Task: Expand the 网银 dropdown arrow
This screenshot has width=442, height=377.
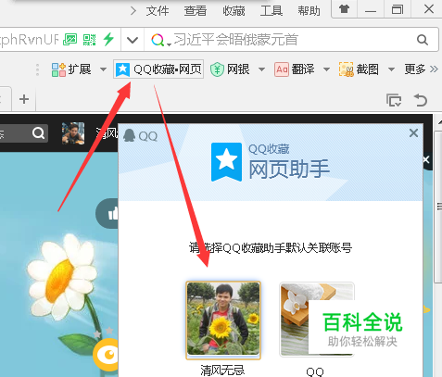Action: [x=261, y=69]
